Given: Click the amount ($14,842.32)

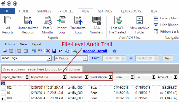Looking at the screenshot, I should 169,98.
